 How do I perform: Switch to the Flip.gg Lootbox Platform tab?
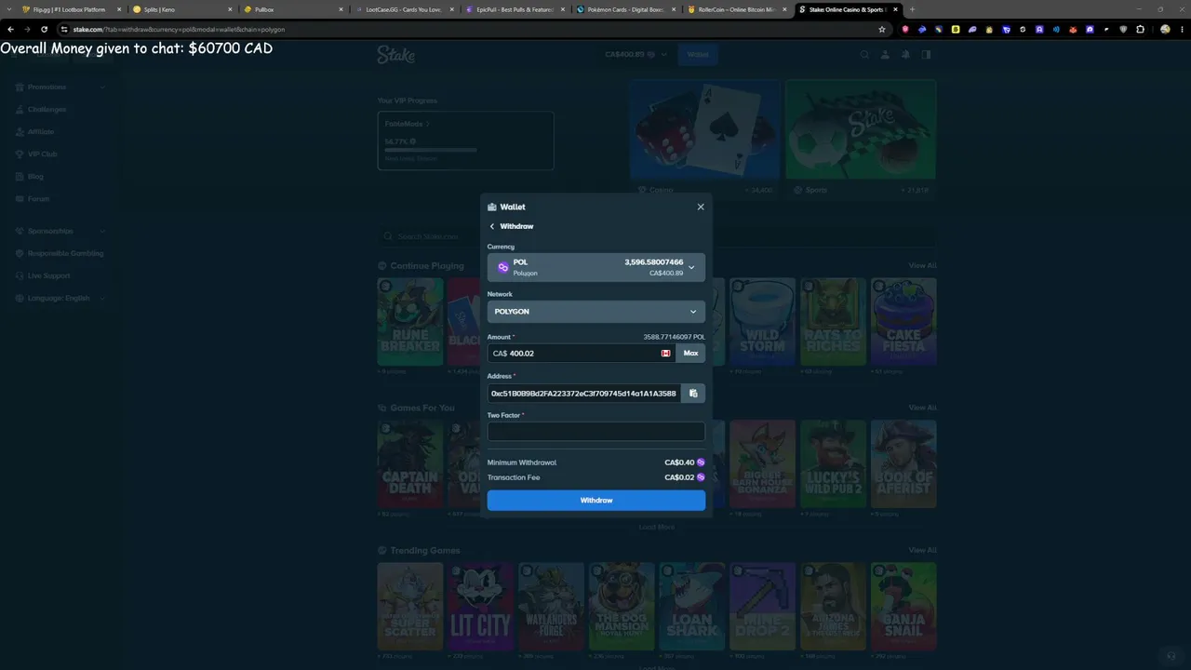click(69, 9)
